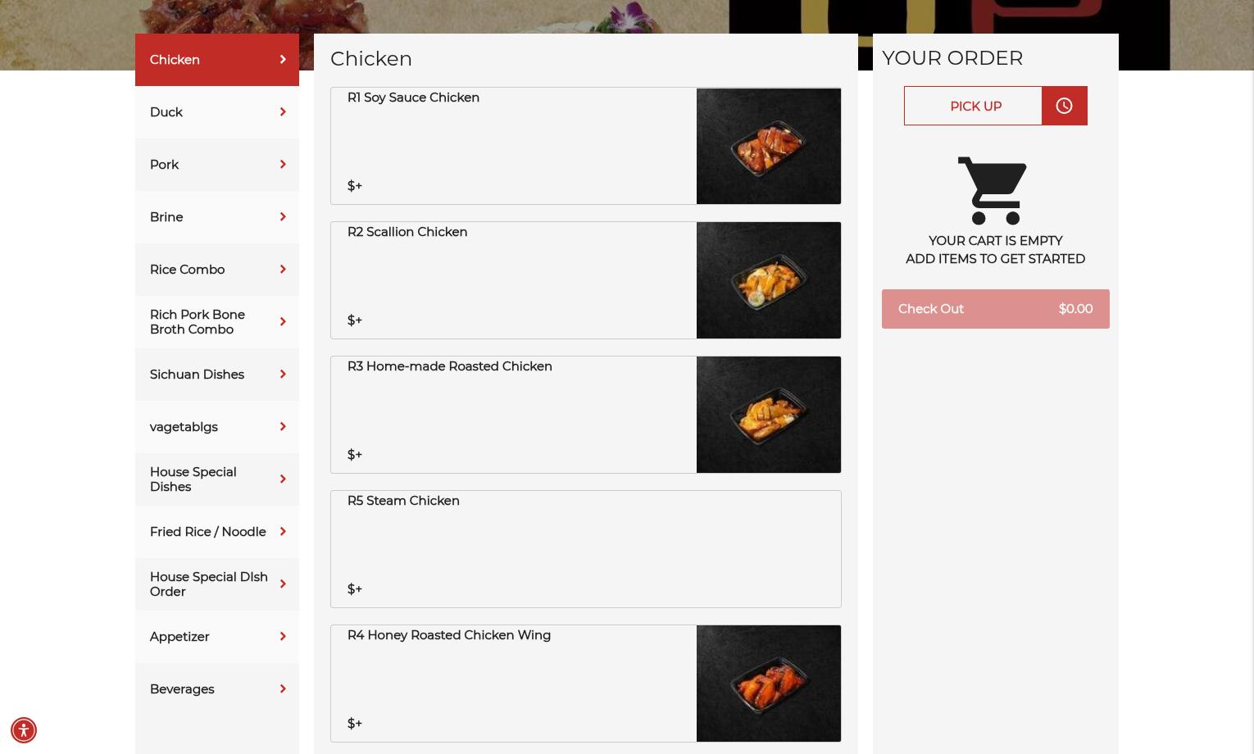
Task: Click the Check Out button
Action: [996, 309]
